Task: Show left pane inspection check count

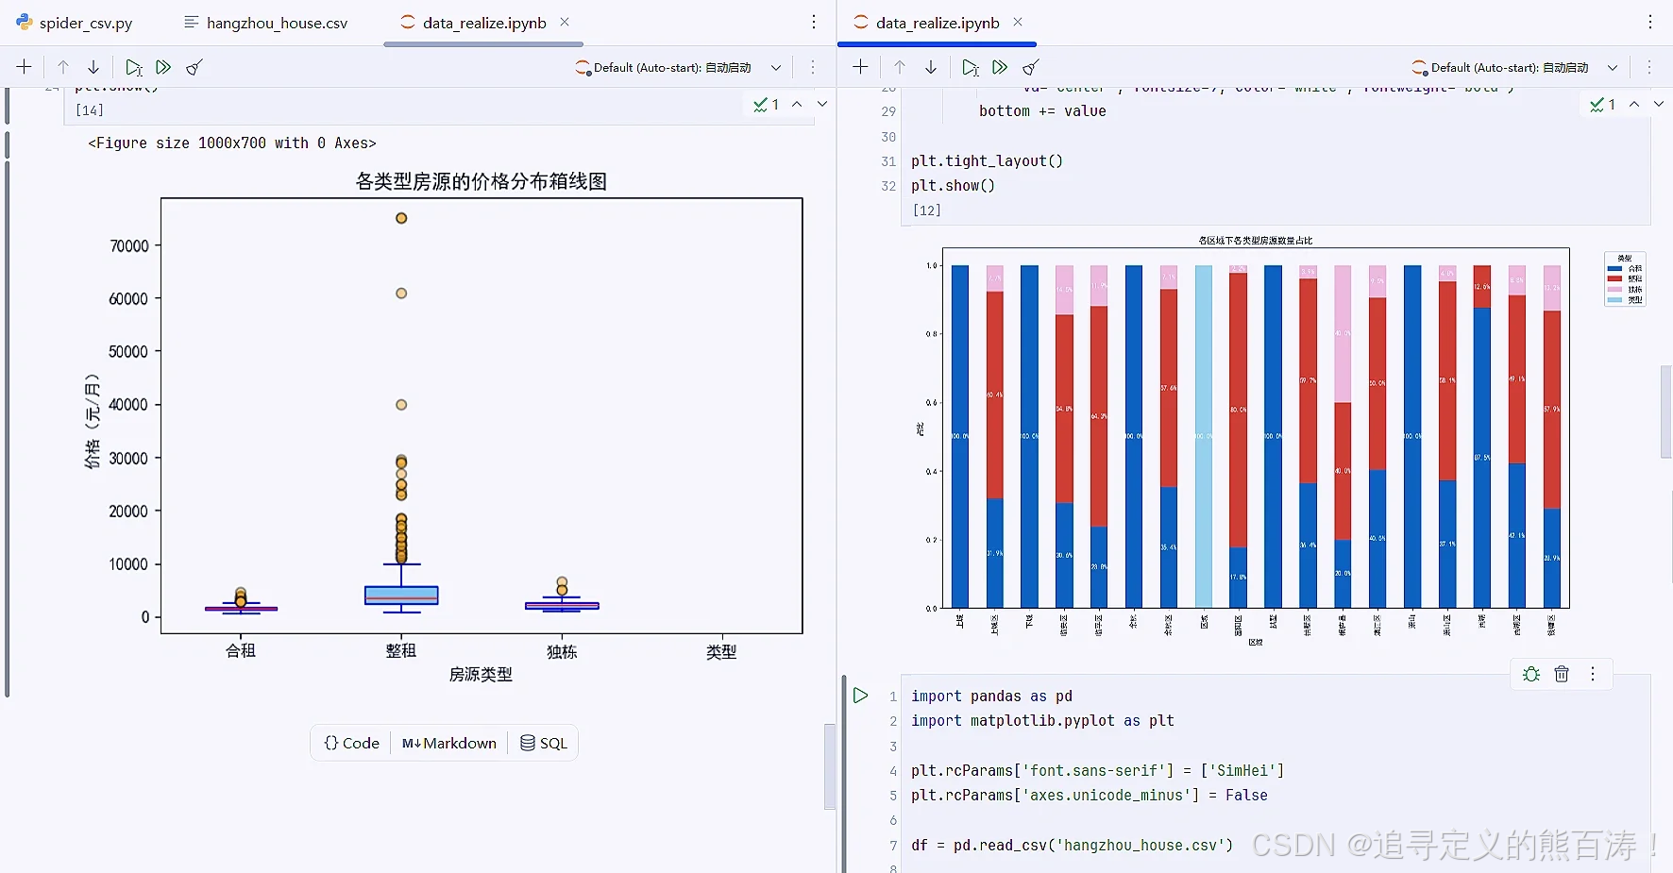Action: pos(767,104)
